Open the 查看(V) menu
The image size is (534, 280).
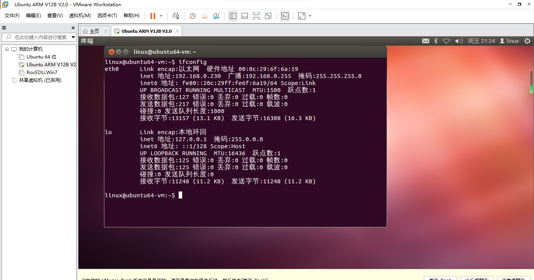(55, 16)
